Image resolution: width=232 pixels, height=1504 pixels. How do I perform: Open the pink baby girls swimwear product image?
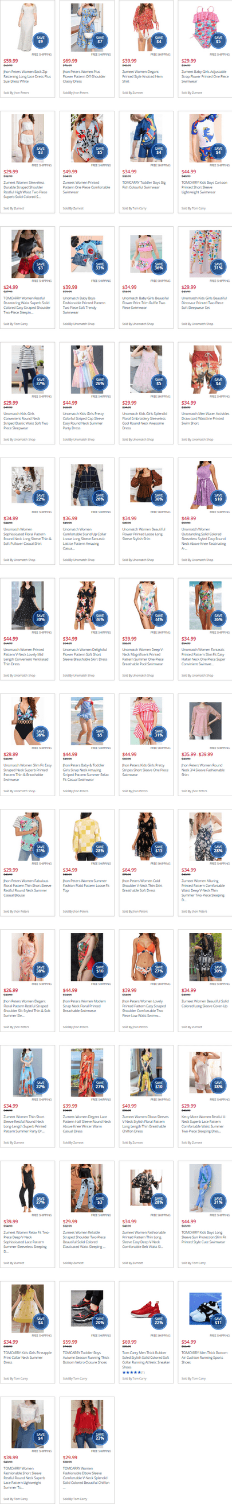point(205,25)
